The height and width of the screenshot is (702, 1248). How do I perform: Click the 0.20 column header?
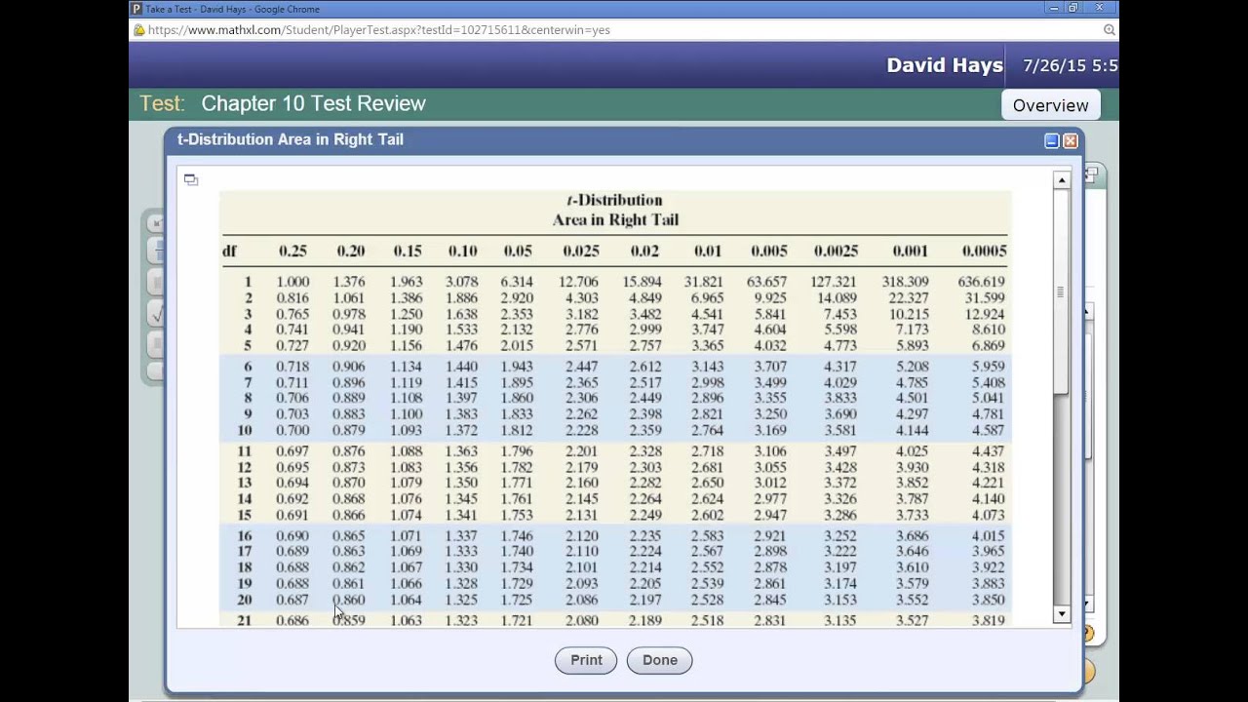point(351,252)
